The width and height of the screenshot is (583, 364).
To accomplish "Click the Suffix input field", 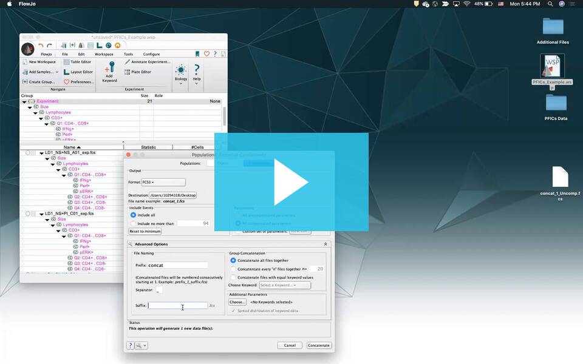I will (x=178, y=305).
